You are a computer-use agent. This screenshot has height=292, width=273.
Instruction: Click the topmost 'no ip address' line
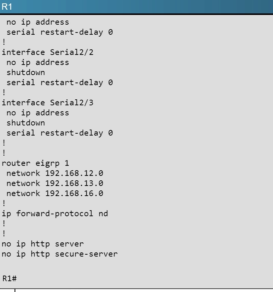pos(38,22)
